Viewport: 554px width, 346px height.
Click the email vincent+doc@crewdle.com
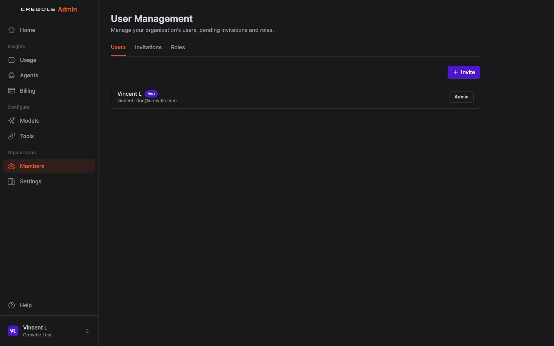147,101
